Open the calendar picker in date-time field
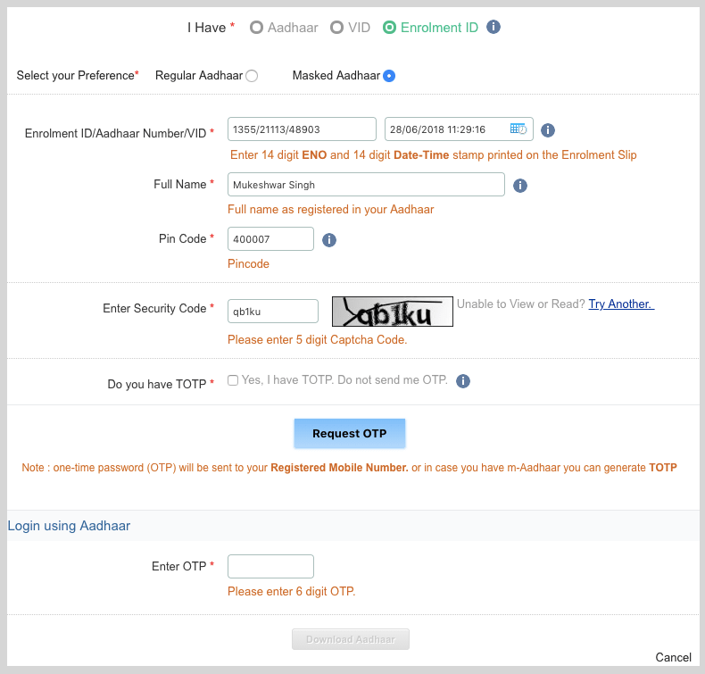The width and height of the screenshot is (705, 674). (518, 129)
